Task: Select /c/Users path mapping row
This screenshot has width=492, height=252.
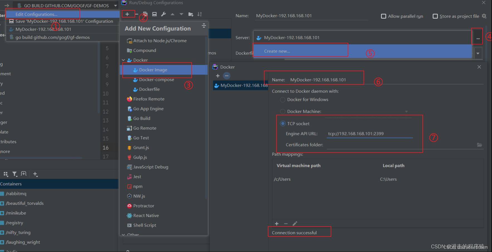Action: coord(378,179)
